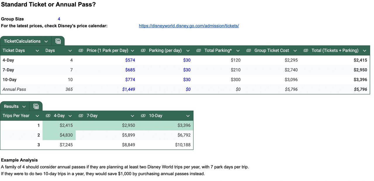Click currency icon on Results 10-Day header
The height and width of the screenshot is (181, 374).
coord(143,116)
